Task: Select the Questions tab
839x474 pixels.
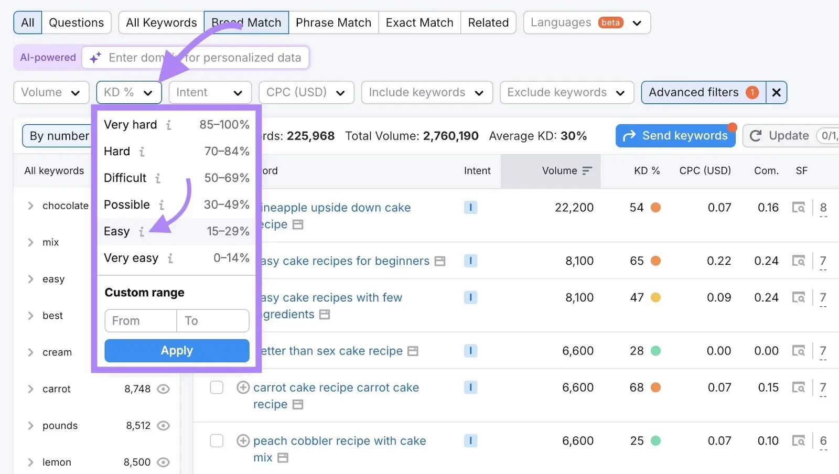Action: (77, 23)
